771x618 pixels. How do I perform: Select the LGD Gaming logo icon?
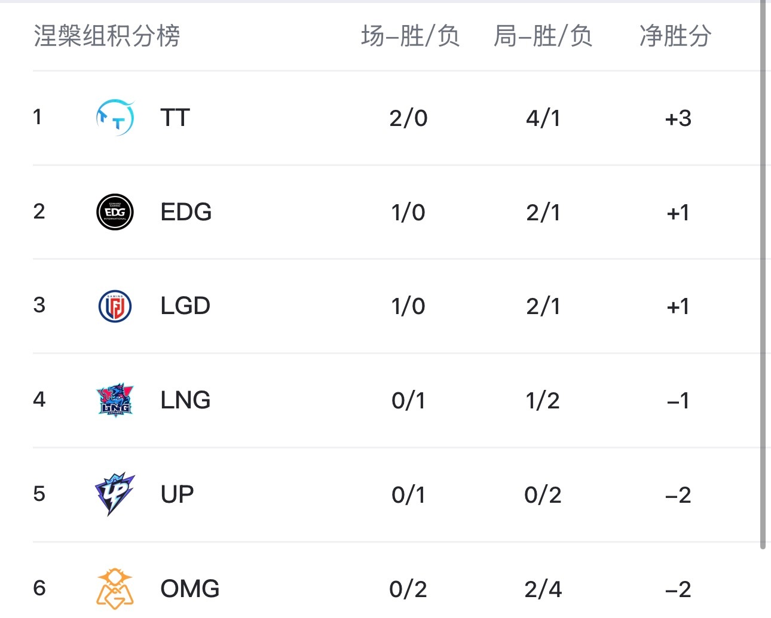pyautogui.click(x=115, y=306)
